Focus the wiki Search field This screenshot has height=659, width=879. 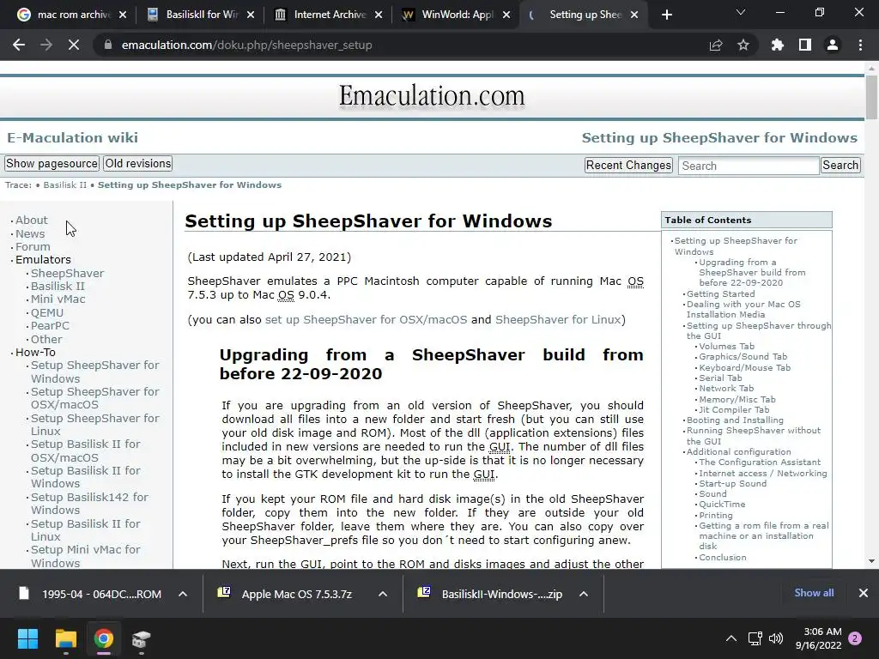pyautogui.click(x=749, y=166)
